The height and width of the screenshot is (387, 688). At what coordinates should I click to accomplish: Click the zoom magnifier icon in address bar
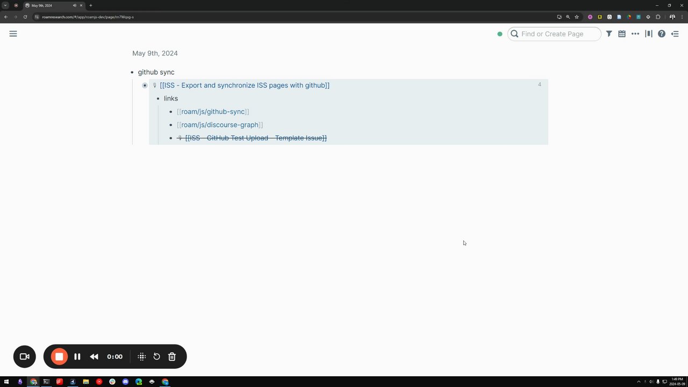click(x=568, y=17)
